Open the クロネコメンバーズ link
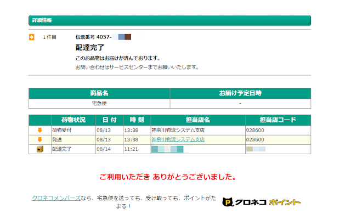Image resolution: width=351 pixels, height=214 pixels. (x=56, y=198)
